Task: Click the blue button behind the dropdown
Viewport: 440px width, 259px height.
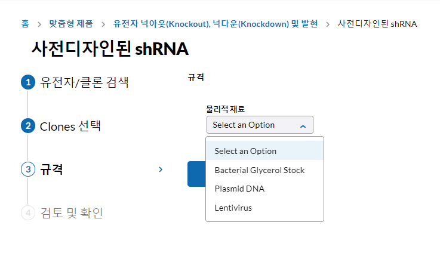Action: (196, 174)
